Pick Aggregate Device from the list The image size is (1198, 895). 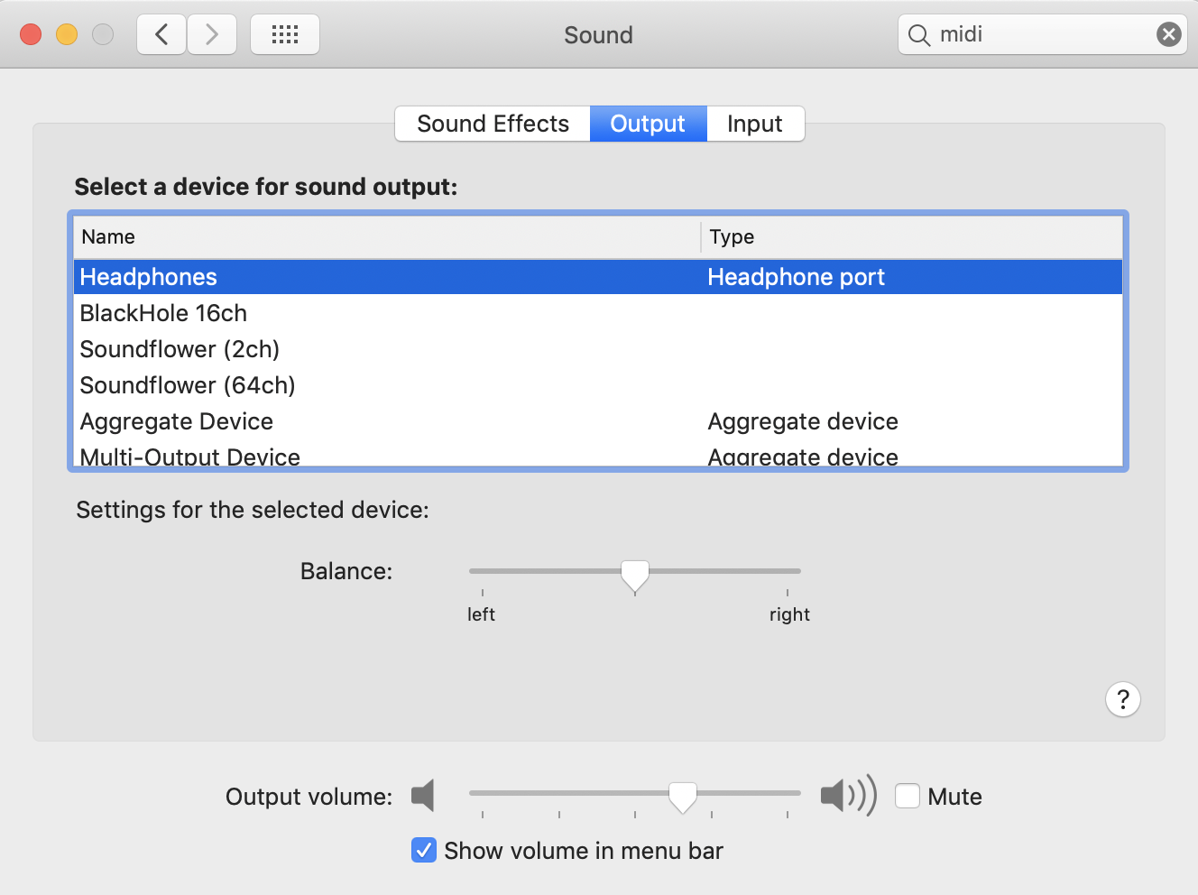point(177,421)
